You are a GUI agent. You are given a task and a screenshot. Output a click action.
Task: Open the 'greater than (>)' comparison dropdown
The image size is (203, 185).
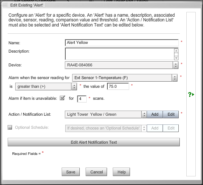(46, 87)
